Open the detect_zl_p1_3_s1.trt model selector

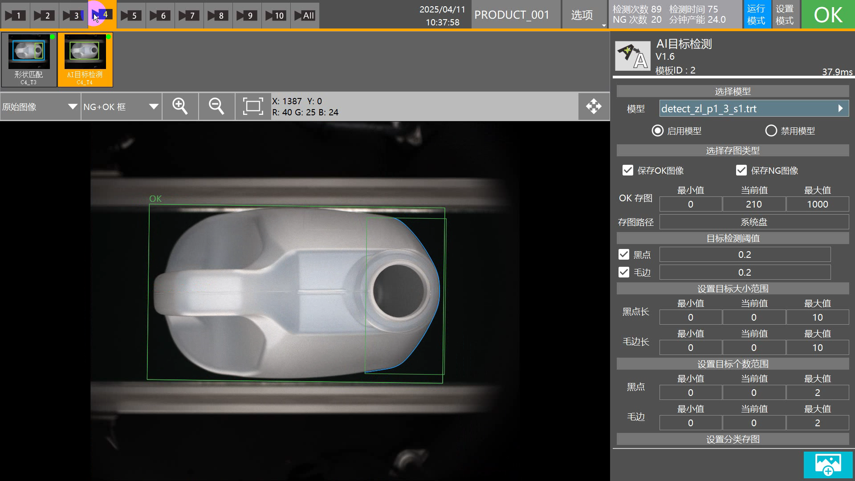tap(753, 109)
